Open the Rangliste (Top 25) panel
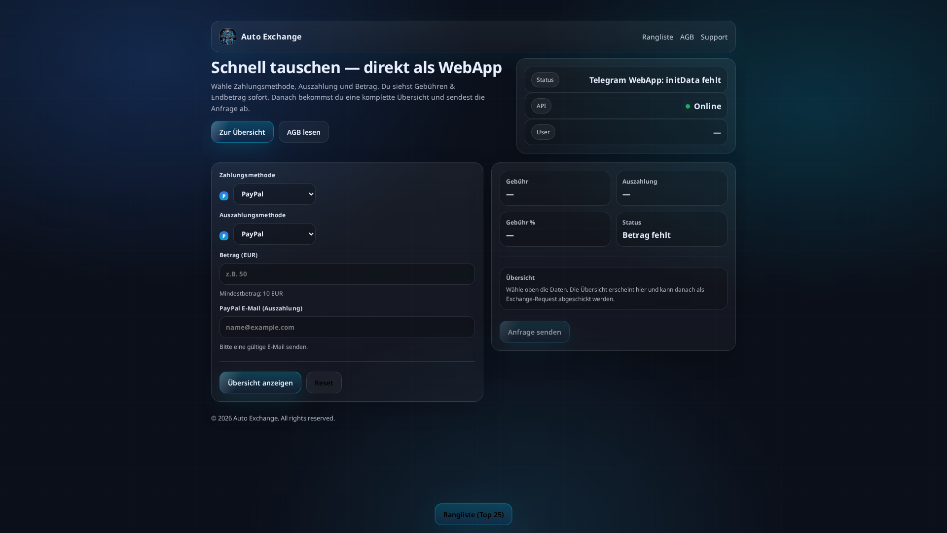The image size is (947, 533). [x=473, y=514]
